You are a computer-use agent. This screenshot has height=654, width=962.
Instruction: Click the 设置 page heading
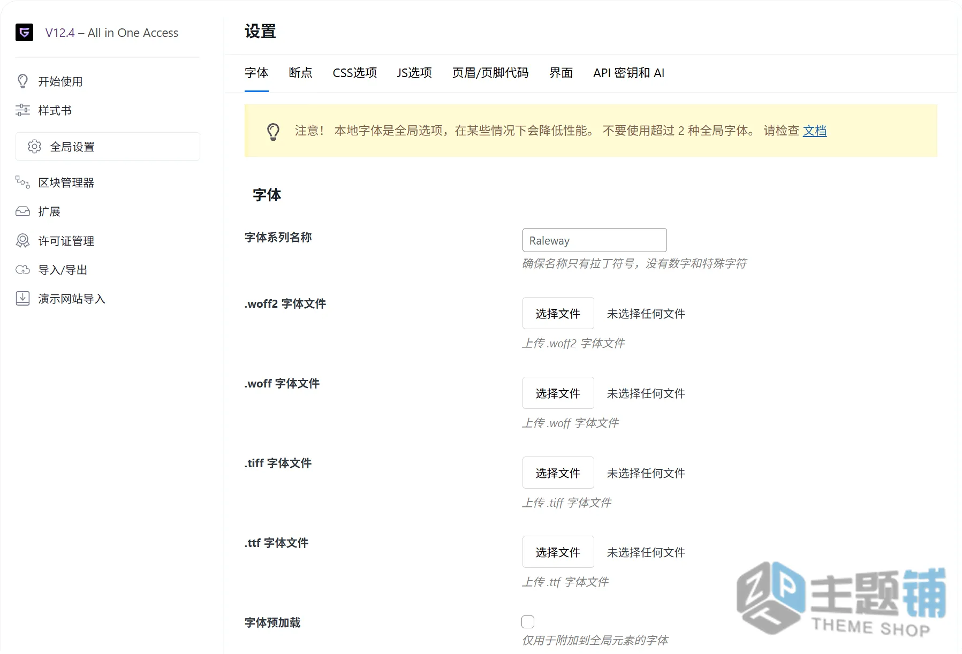pyautogui.click(x=260, y=32)
